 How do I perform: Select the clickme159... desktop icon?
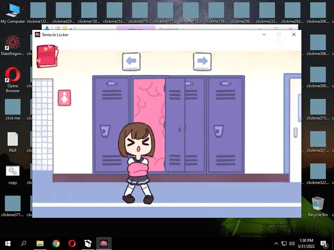pyautogui.click(x=216, y=13)
